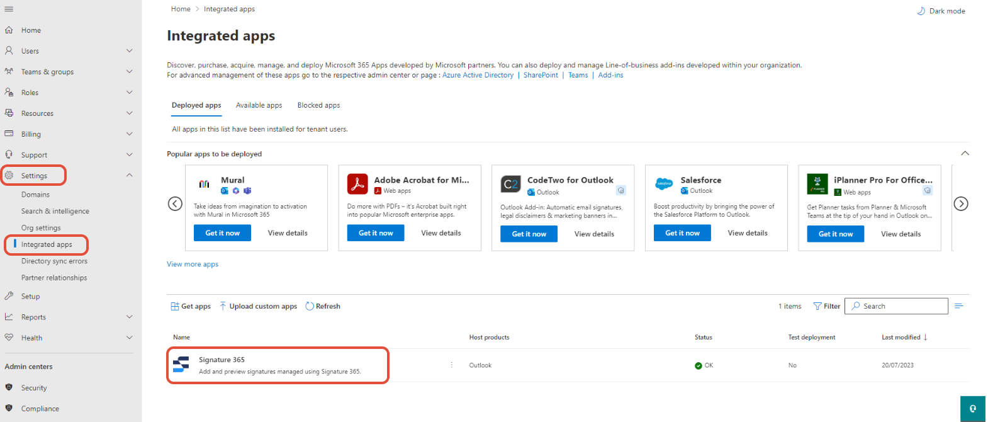Click Home in breadcrumb
Screen dimensions: 988x422
[x=181, y=9]
